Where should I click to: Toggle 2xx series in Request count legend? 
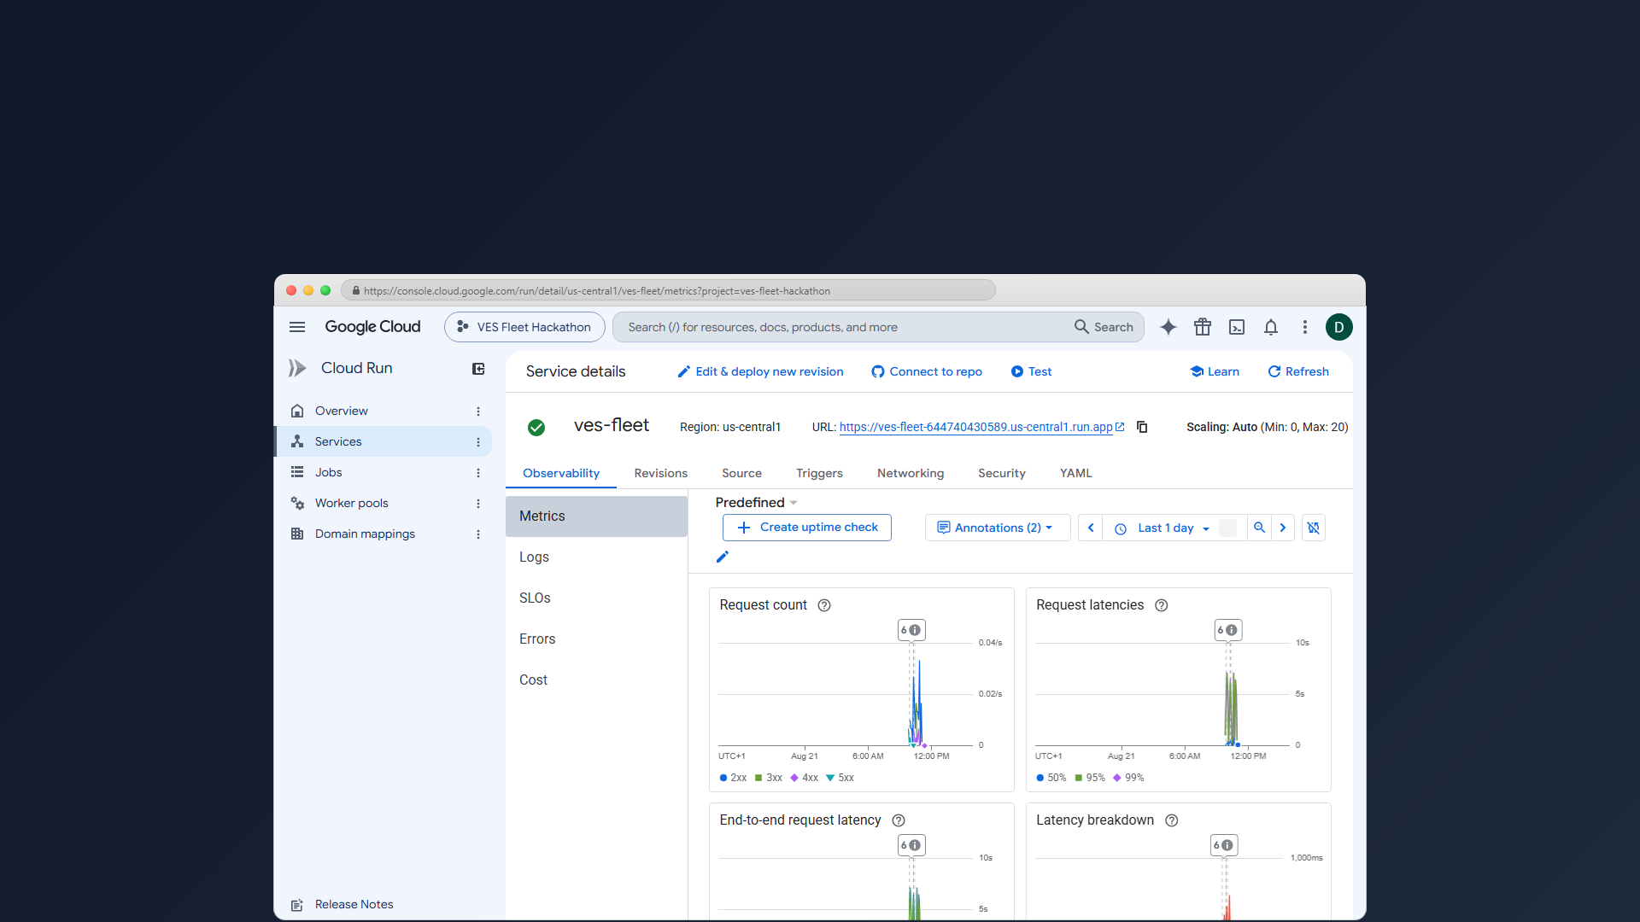[734, 778]
